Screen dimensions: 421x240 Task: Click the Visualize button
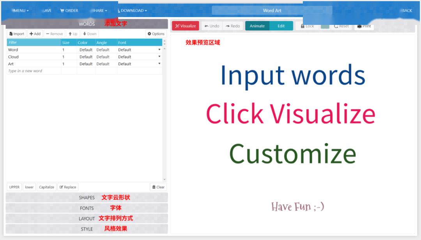tap(186, 26)
